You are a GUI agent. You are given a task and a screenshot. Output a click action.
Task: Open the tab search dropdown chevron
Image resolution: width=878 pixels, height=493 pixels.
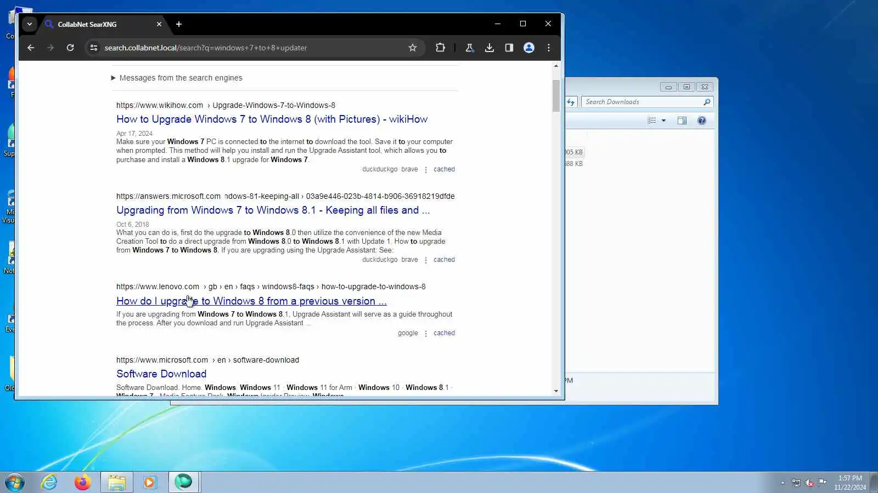(x=30, y=24)
